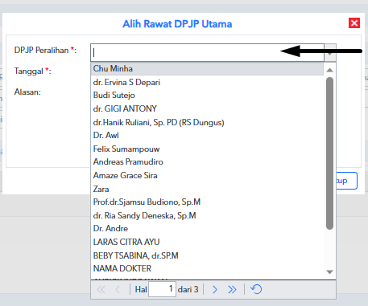This screenshot has width=368, height=306.
Task: Pick BEBY TSABINA, dr.SP.M
Action: pos(207,255)
